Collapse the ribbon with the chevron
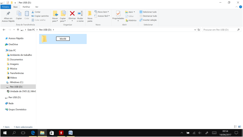This screenshot has width=243, height=137. point(236,7)
